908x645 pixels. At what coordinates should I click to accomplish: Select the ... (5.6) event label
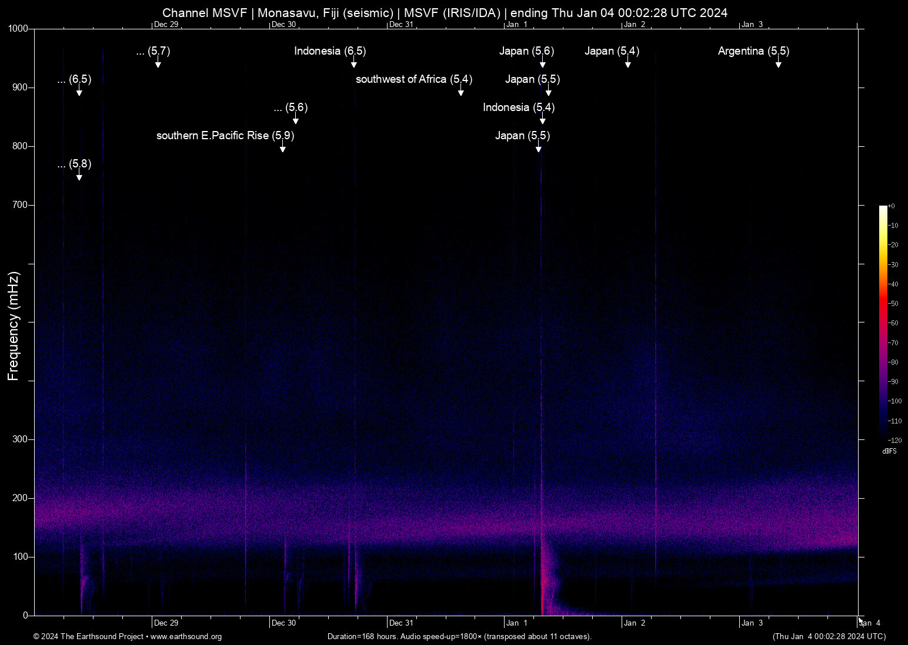291,107
